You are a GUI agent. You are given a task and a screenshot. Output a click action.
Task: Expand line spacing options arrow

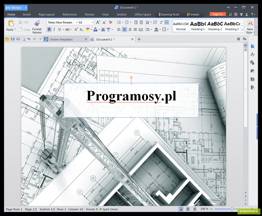point(151,30)
